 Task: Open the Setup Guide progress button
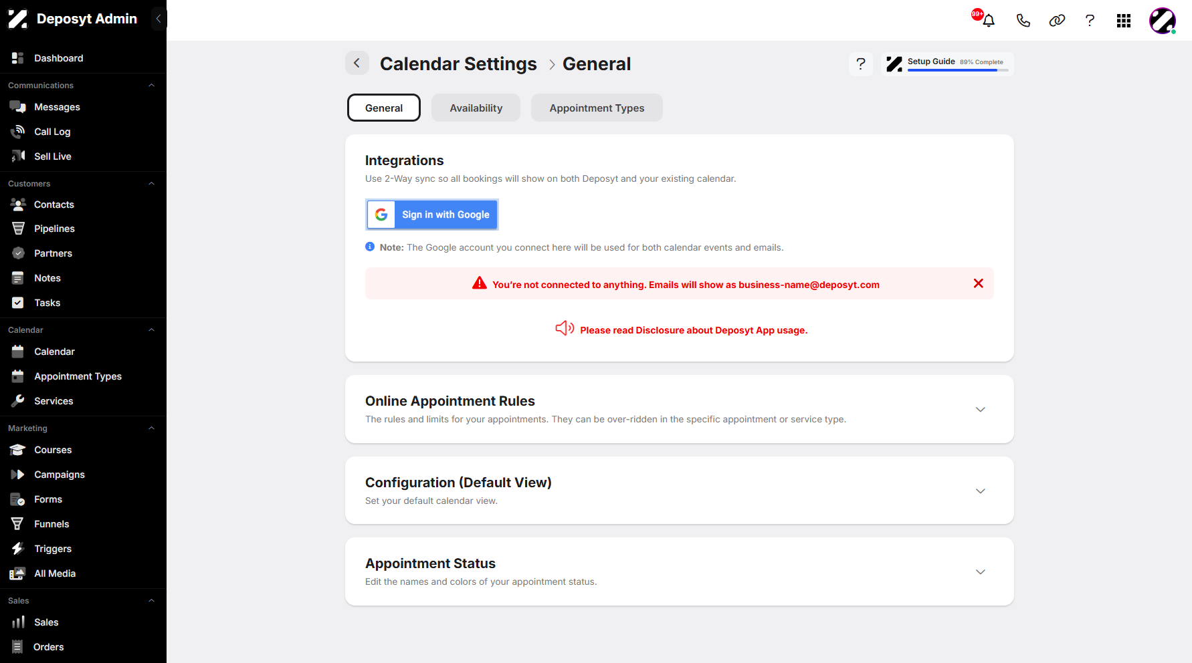click(947, 63)
